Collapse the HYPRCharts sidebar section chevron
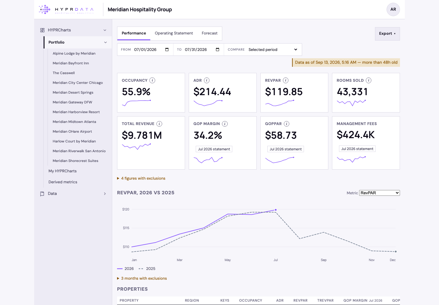The width and height of the screenshot is (439, 305). click(x=105, y=30)
